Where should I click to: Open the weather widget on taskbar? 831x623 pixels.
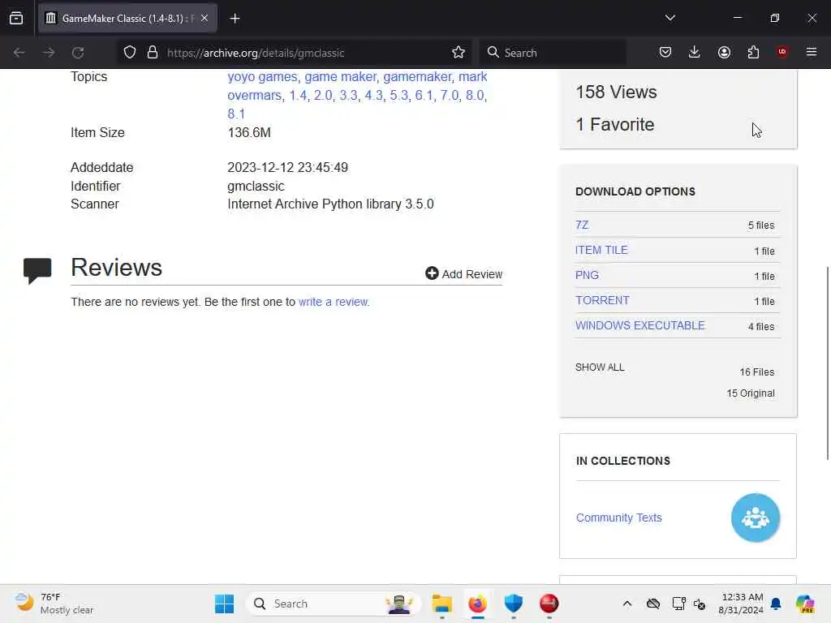[x=54, y=604]
